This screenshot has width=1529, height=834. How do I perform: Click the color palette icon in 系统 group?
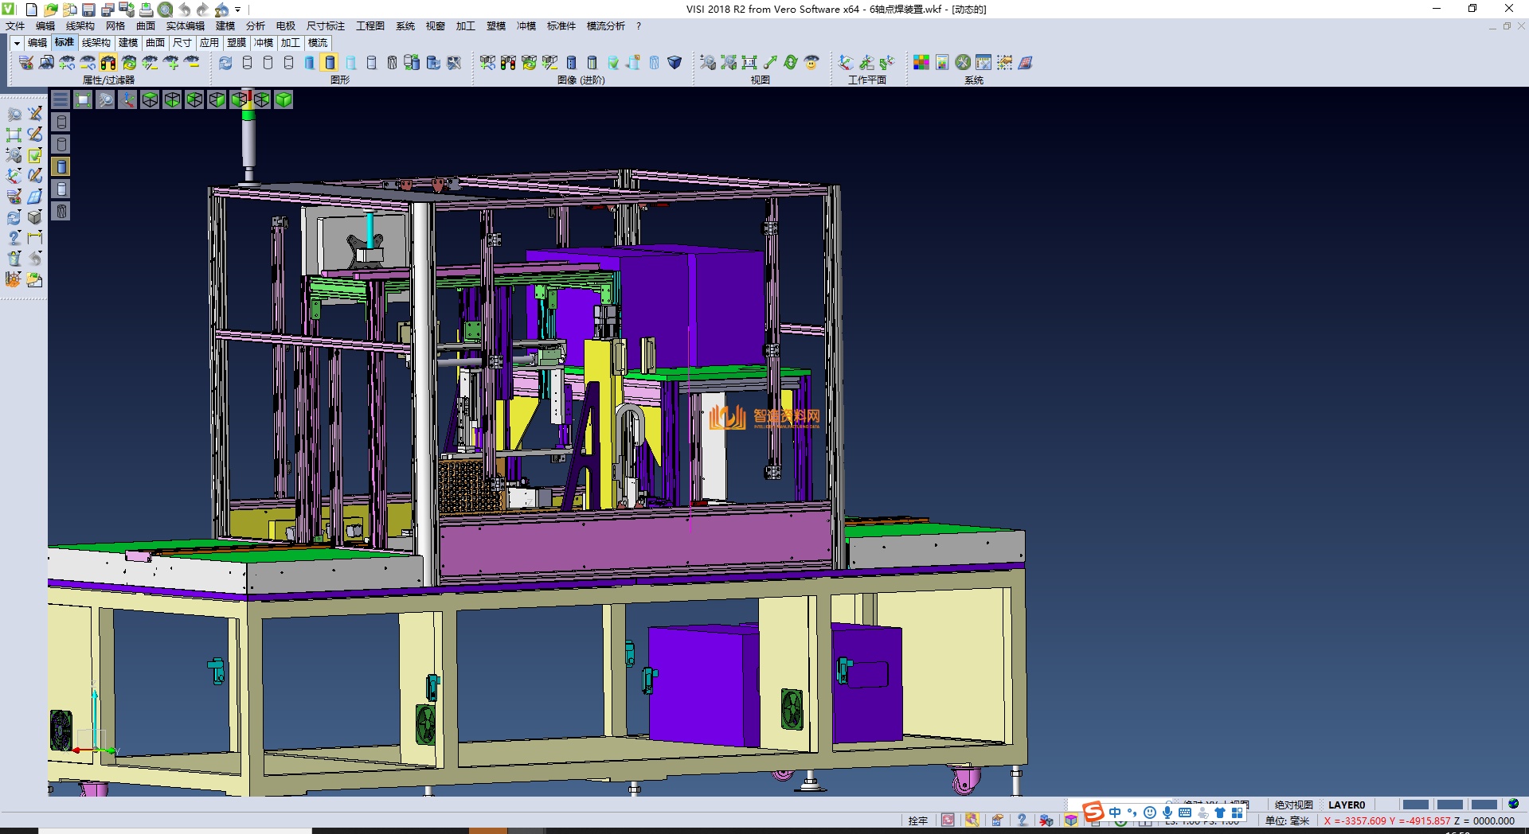(x=921, y=63)
